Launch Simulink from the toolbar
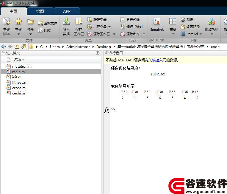The image size is (227, 194). coord(157,24)
